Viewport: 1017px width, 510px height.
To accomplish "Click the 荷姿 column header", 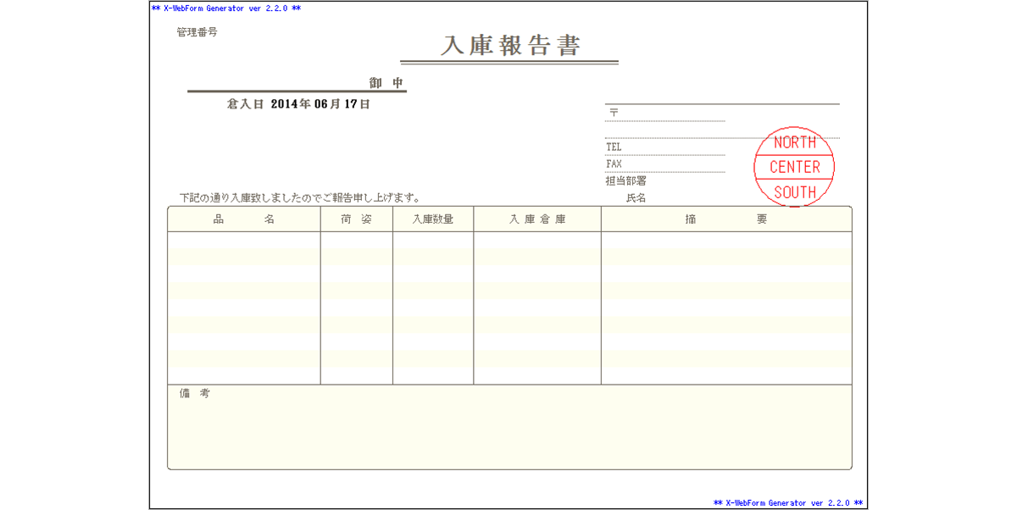I will click(356, 219).
